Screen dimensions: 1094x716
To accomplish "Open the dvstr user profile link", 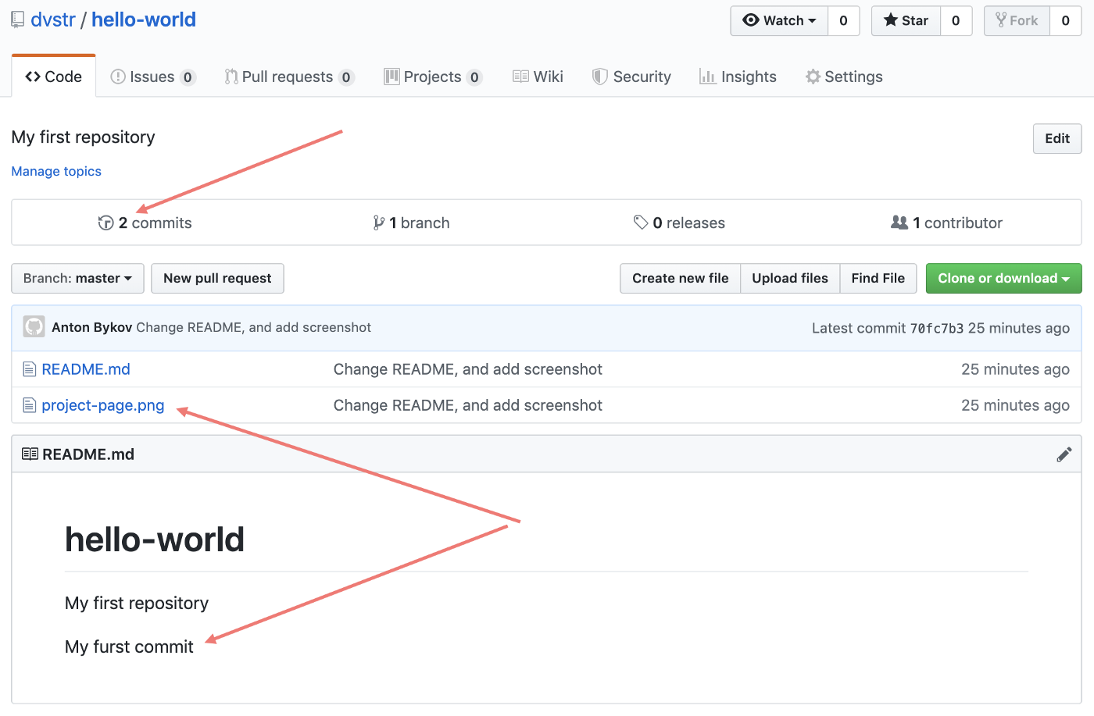I will point(53,20).
